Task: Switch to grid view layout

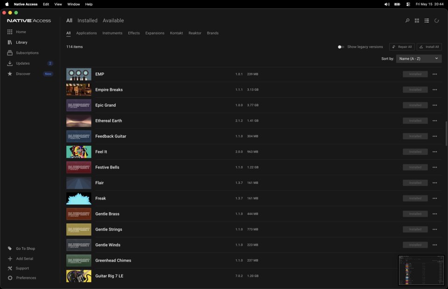Action: tap(417, 20)
